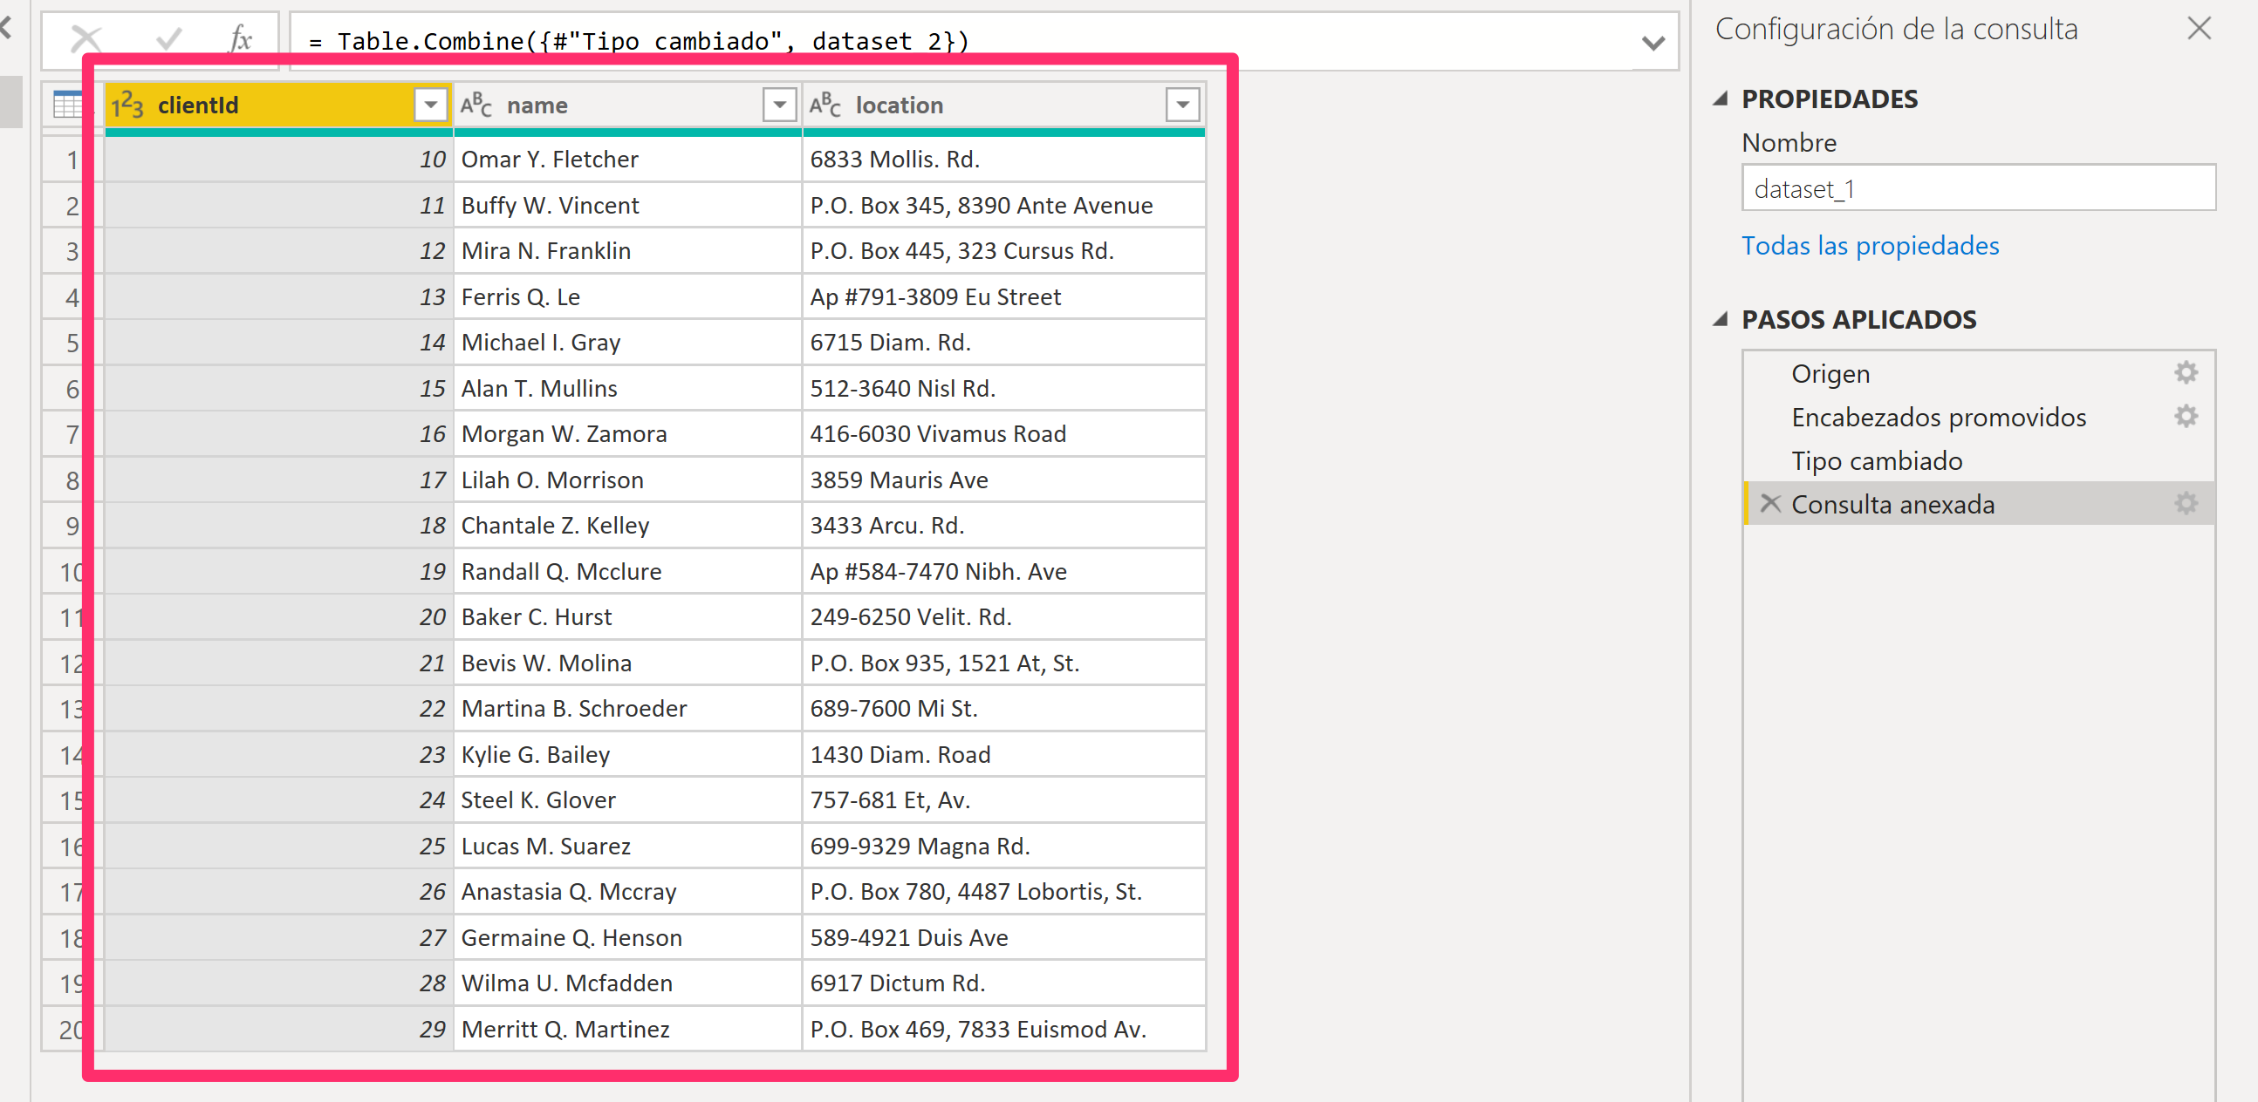Click the cell Kylie G. Bailey

[x=627, y=754]
